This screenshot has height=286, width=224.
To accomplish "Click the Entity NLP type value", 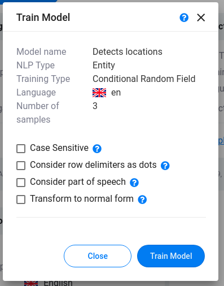I will coord(104,66).
